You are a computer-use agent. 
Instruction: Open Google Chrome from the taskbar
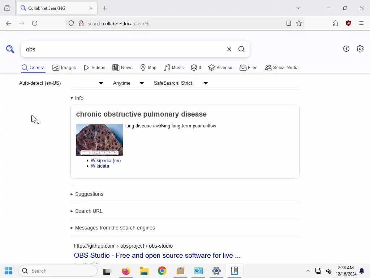coord(162,271)
